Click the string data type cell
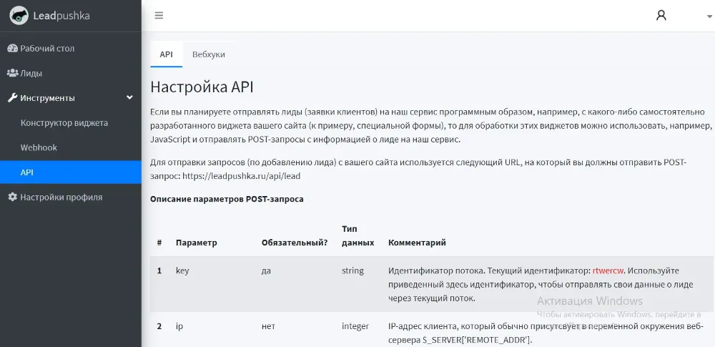The width and height of the screenshot is (715, 347). [x=352, y=270]
